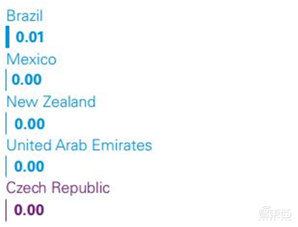Select the Mexico country label
Screen dimensions: 298x227
(32, 60)
